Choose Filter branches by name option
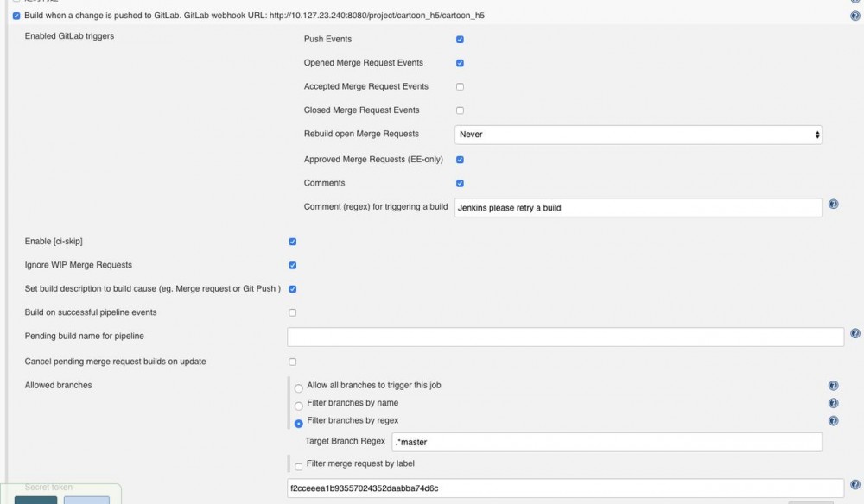The image size is (864, 504). point(299,406)
